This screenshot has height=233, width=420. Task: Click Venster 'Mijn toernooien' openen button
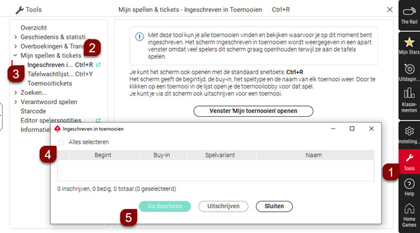click(x=253, y=111)
